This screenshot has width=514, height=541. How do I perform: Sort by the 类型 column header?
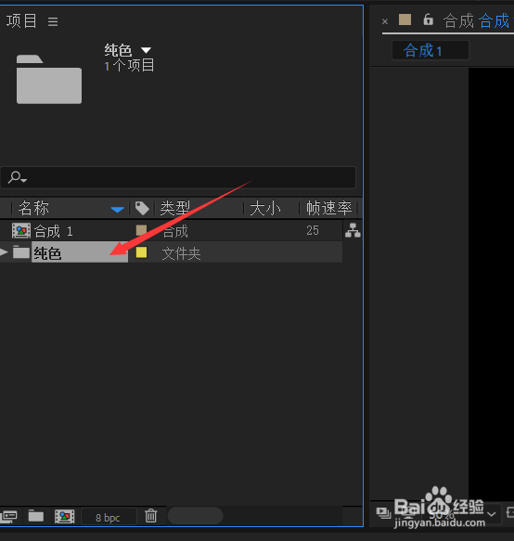pos(175,208)
